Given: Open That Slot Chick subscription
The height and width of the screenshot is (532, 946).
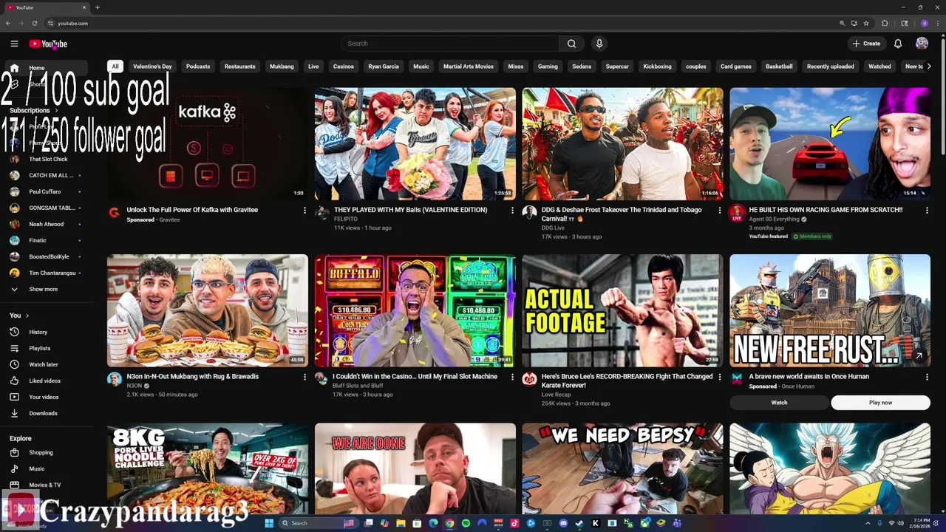Looking at the screenshot, I should pos(47,159).
